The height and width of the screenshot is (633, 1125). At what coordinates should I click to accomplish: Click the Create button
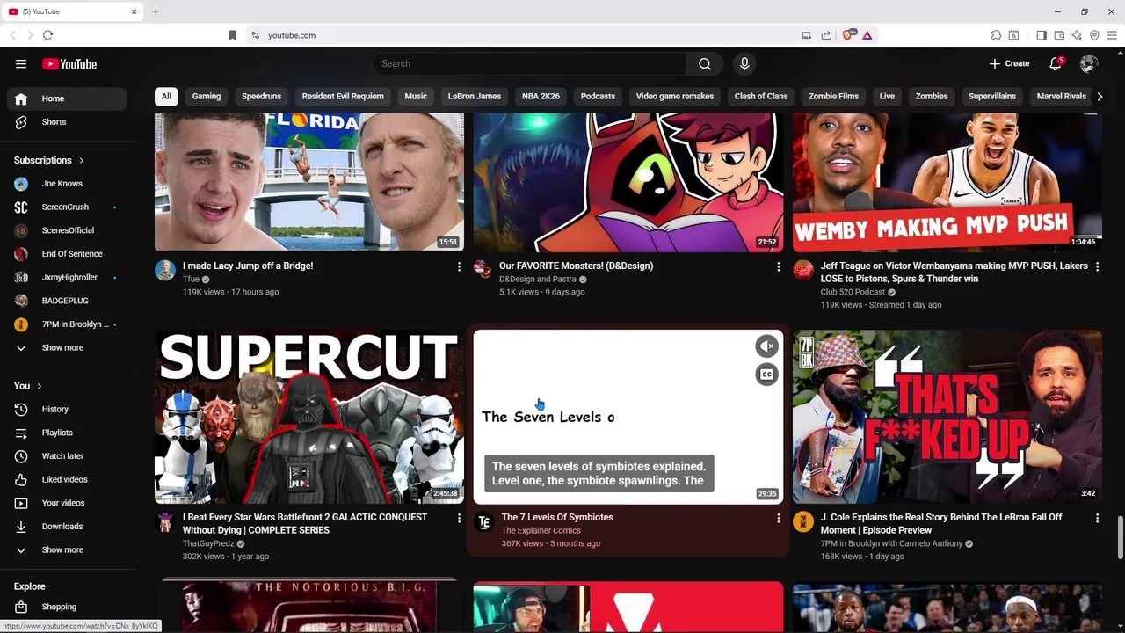coord(1009,63)
